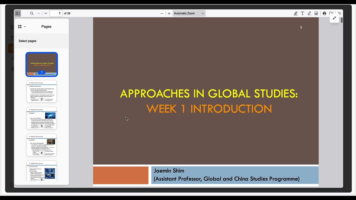Select page 5 thumbnail
Screen dimensions: 356x200
click(42, 171)
